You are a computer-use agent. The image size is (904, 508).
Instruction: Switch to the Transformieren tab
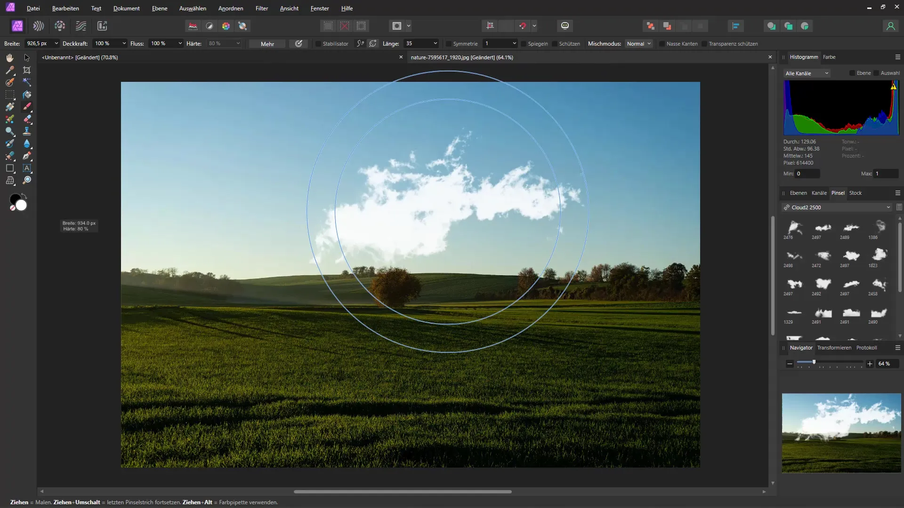(834, 348)
